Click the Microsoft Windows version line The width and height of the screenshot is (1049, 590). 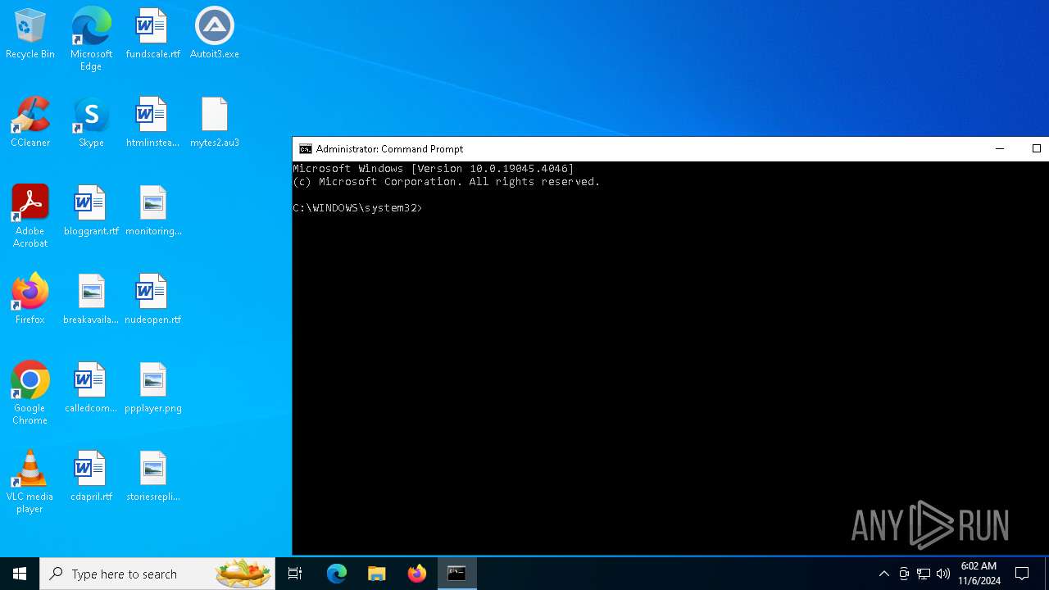[x=434, y=169]
